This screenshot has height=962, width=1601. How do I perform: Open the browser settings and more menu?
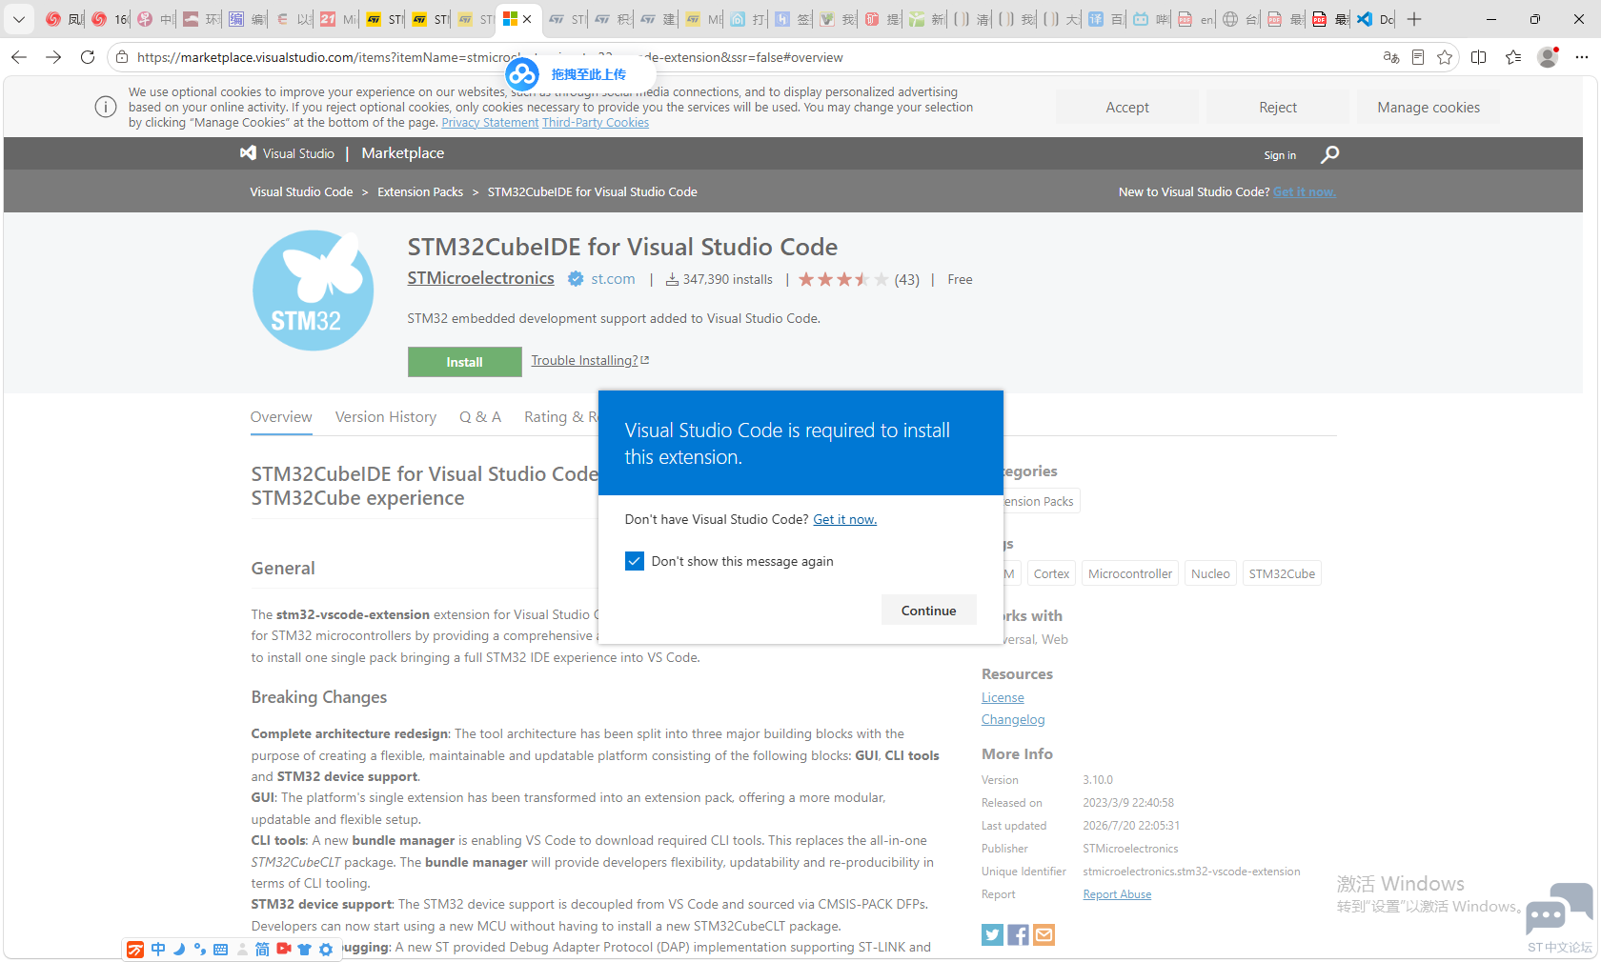pyautogui.click(x=1582, y=57)
